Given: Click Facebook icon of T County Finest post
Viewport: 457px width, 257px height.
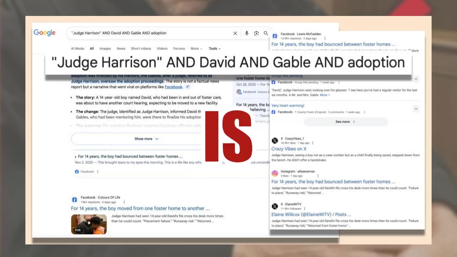Looking at the screenshot, I should [x=273, y=112].
